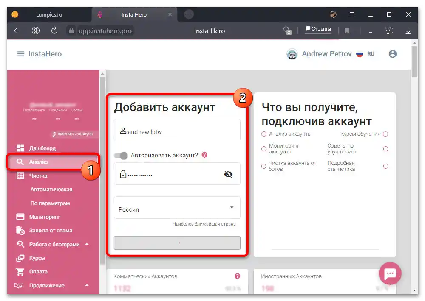
Task: Open the chat widget in bottom right corner
Action: pos(390,273)
